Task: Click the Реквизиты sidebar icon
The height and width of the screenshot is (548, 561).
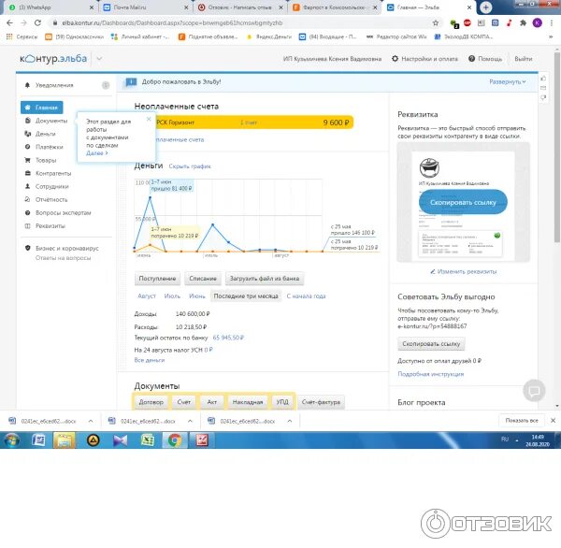Action: click(x=27, y=226)
